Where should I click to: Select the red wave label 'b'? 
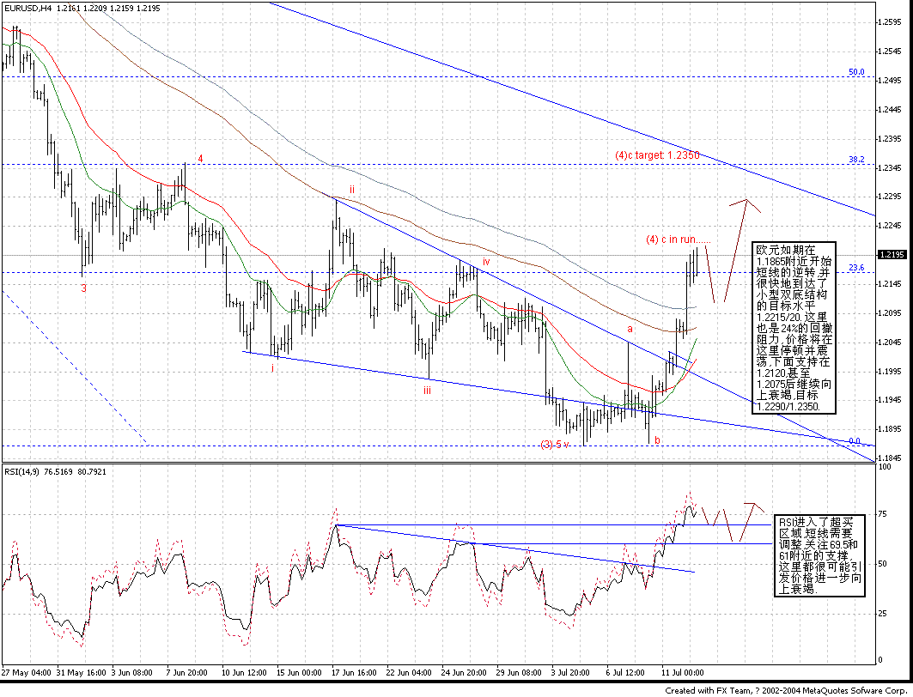[x=657, y=439]
